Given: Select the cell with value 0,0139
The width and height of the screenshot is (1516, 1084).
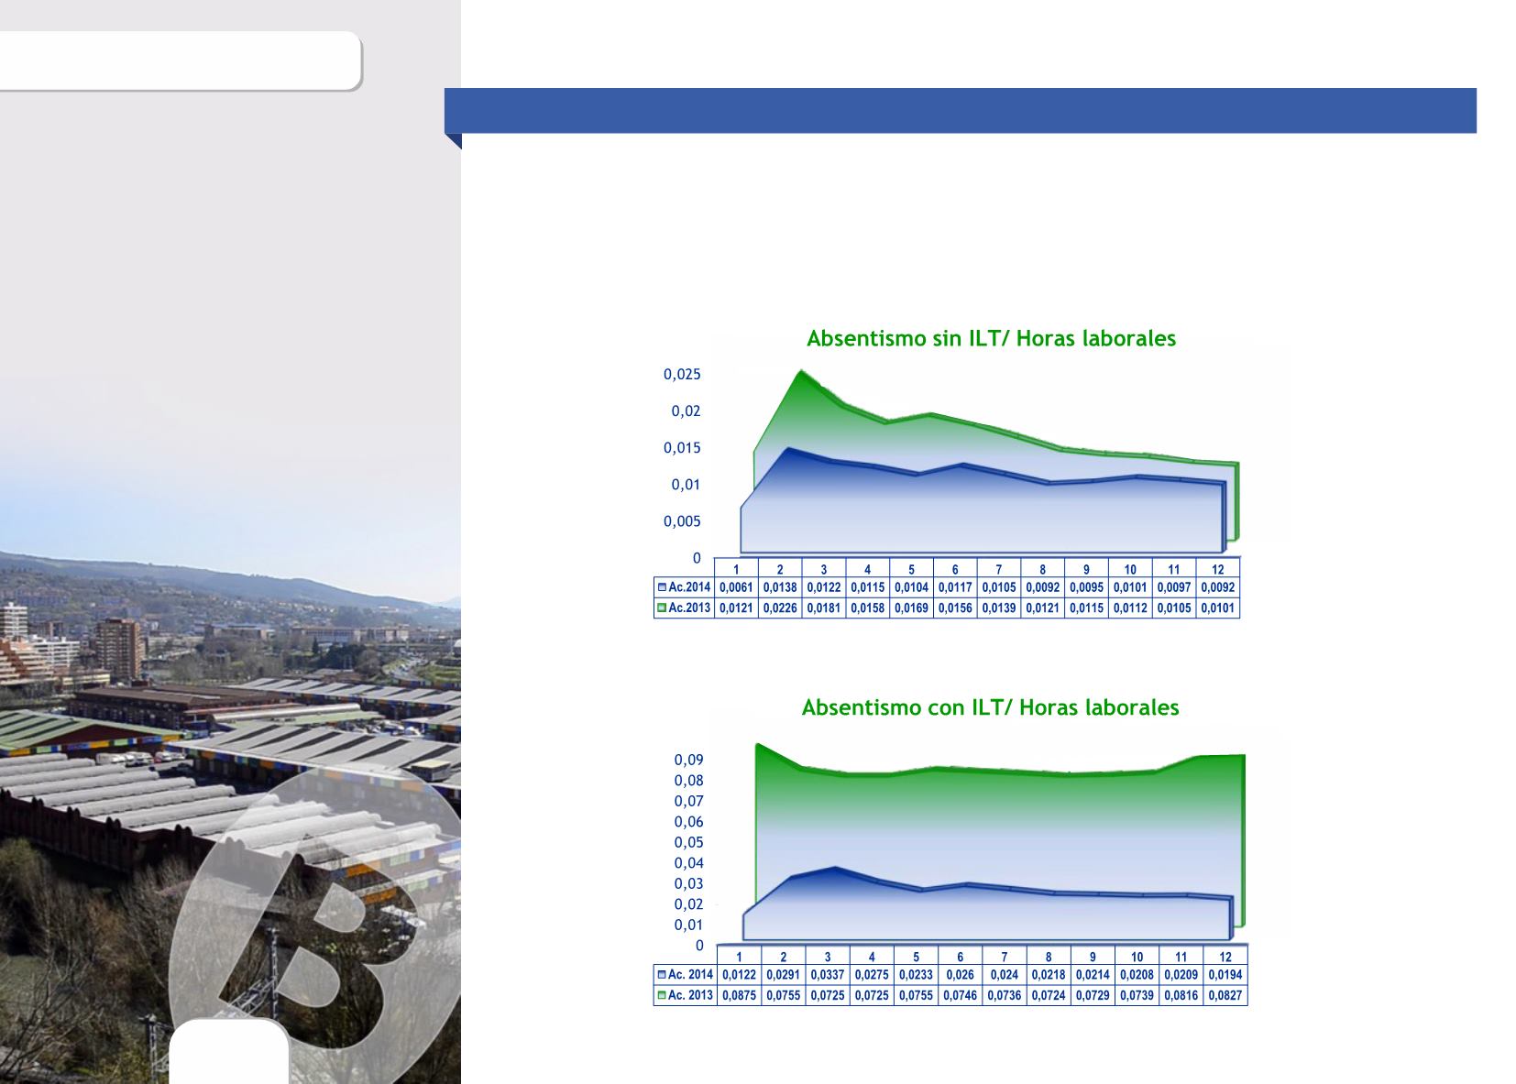Looking at the screenshot, I should tap(999, 608).
